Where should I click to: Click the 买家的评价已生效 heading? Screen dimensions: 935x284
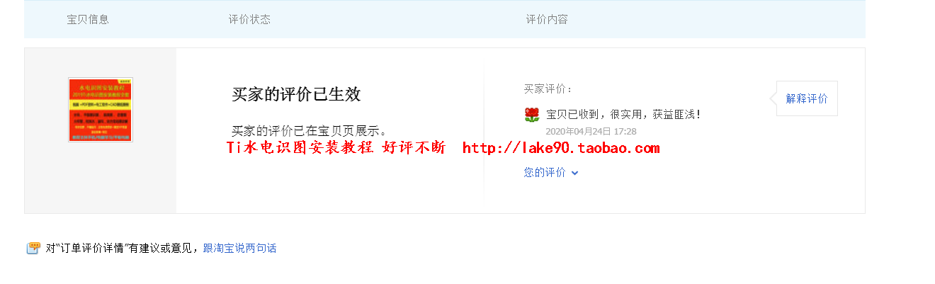[x=296, y=95]
